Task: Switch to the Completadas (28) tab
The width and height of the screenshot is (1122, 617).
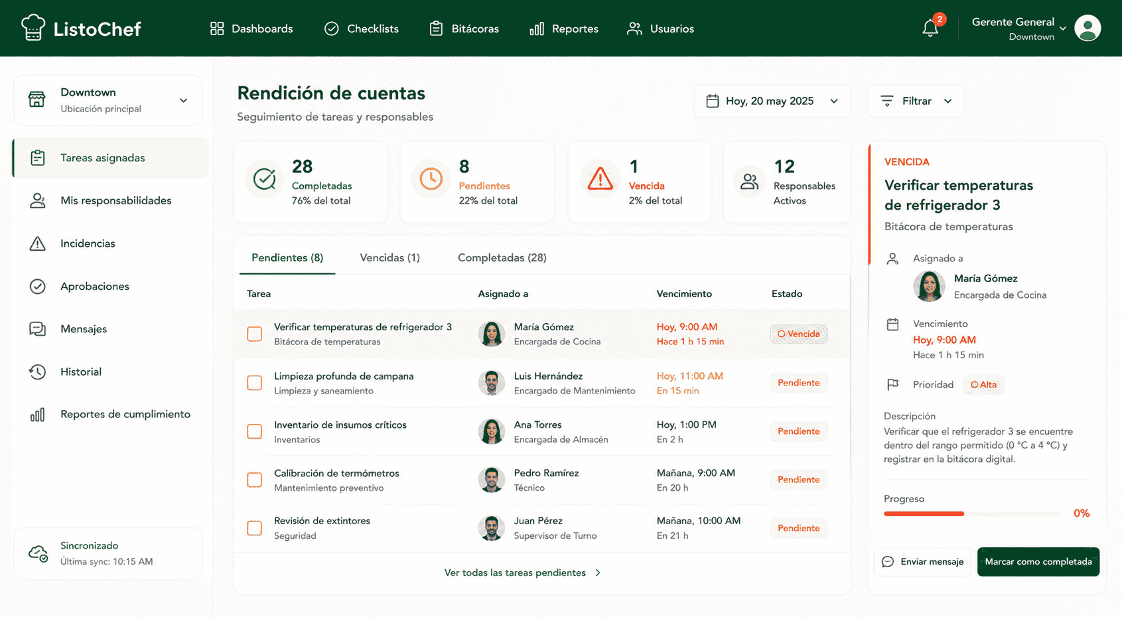Action: tap(502, 257)
